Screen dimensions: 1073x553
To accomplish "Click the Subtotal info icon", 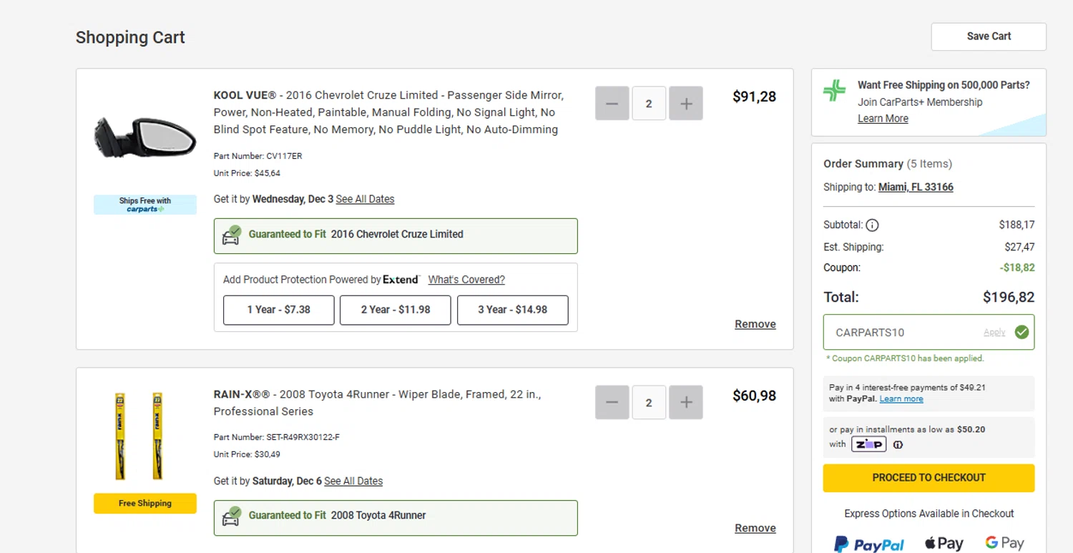I will (x=872, y=225).
